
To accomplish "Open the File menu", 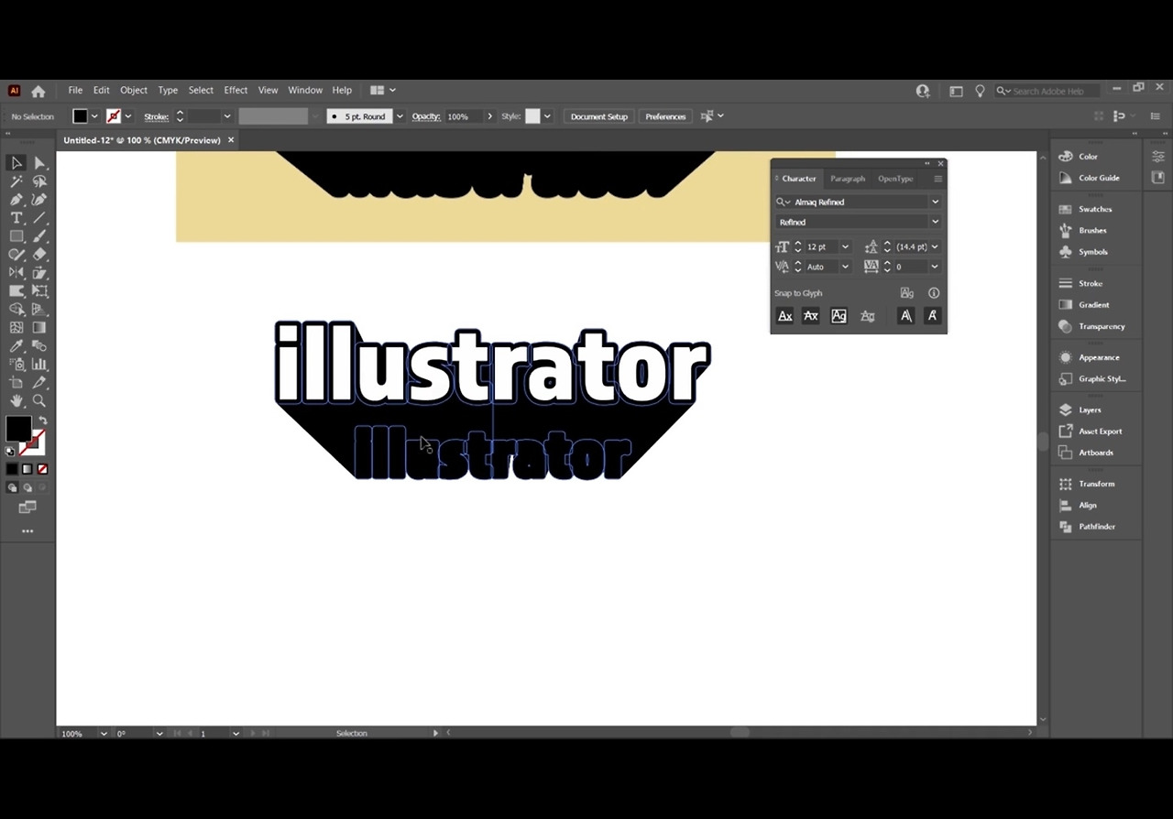I will click(75, 91).
